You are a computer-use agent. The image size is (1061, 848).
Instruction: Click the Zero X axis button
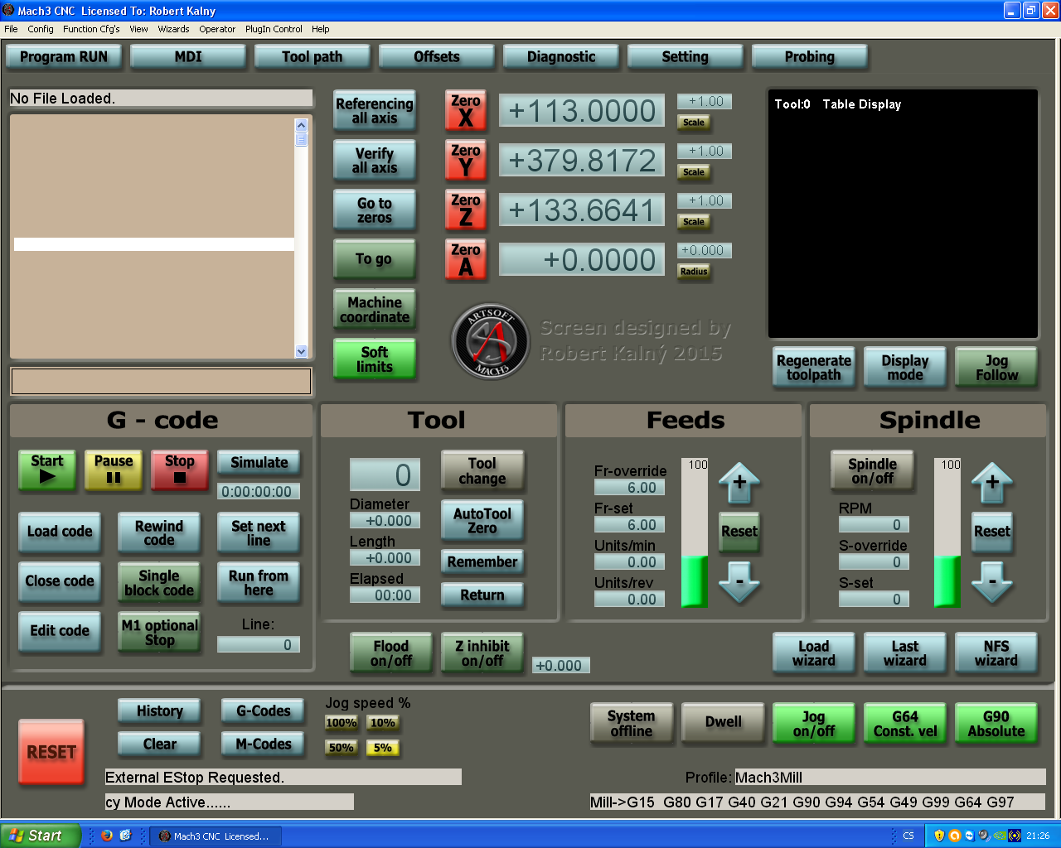click(465, 111)
